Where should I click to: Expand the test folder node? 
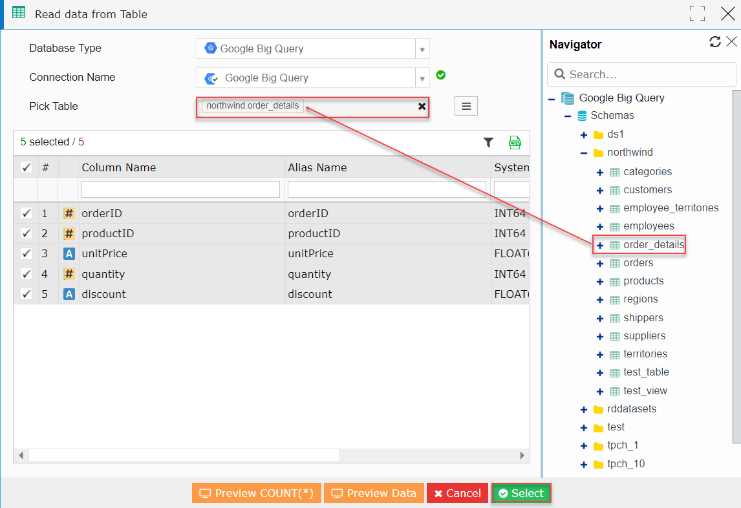[584, 428]
